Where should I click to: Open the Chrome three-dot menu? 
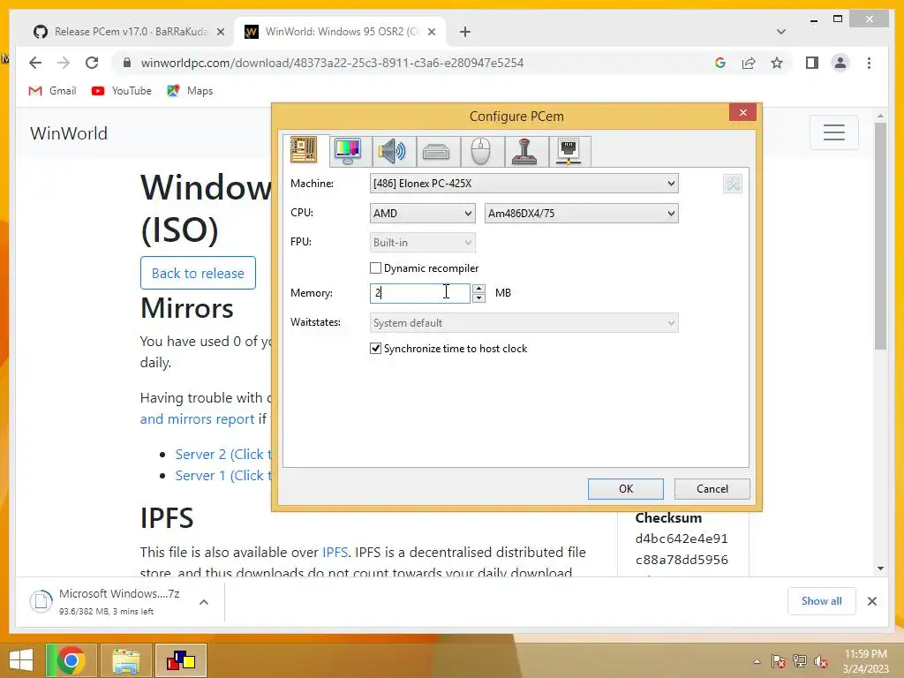869,63
